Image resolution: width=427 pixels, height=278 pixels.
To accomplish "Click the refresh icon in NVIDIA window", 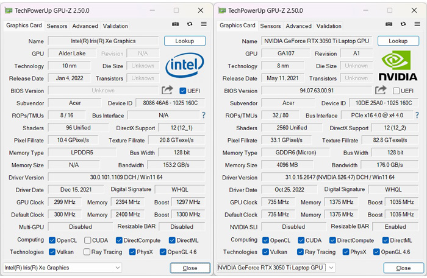I will (403, 24).
